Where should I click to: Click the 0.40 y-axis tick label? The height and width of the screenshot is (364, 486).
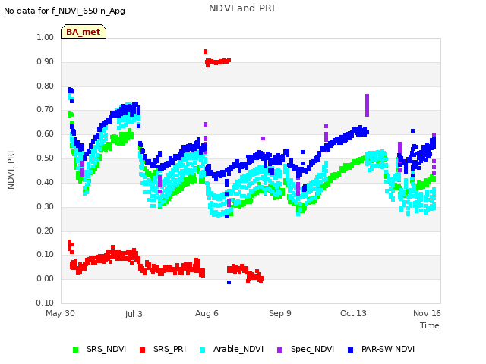46,182
